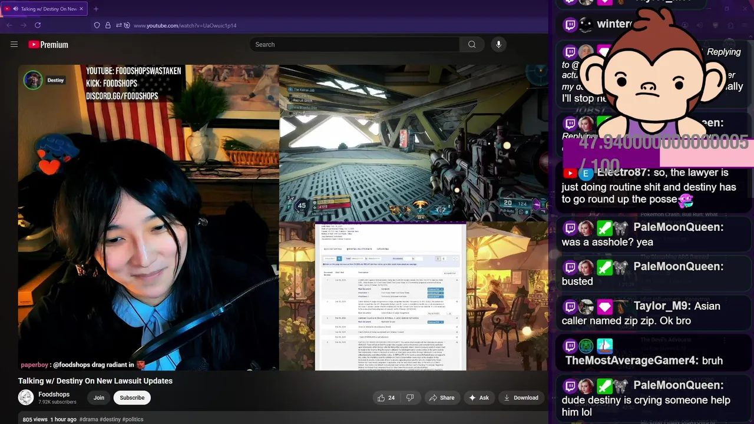The image size is (754, 424).
Task: Close the Talking w/ Destiny tab
Action: coord(82,9)
